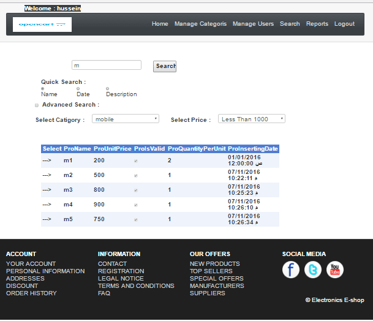Open the Terms and Conditions footer link

[x=136, y=286]
